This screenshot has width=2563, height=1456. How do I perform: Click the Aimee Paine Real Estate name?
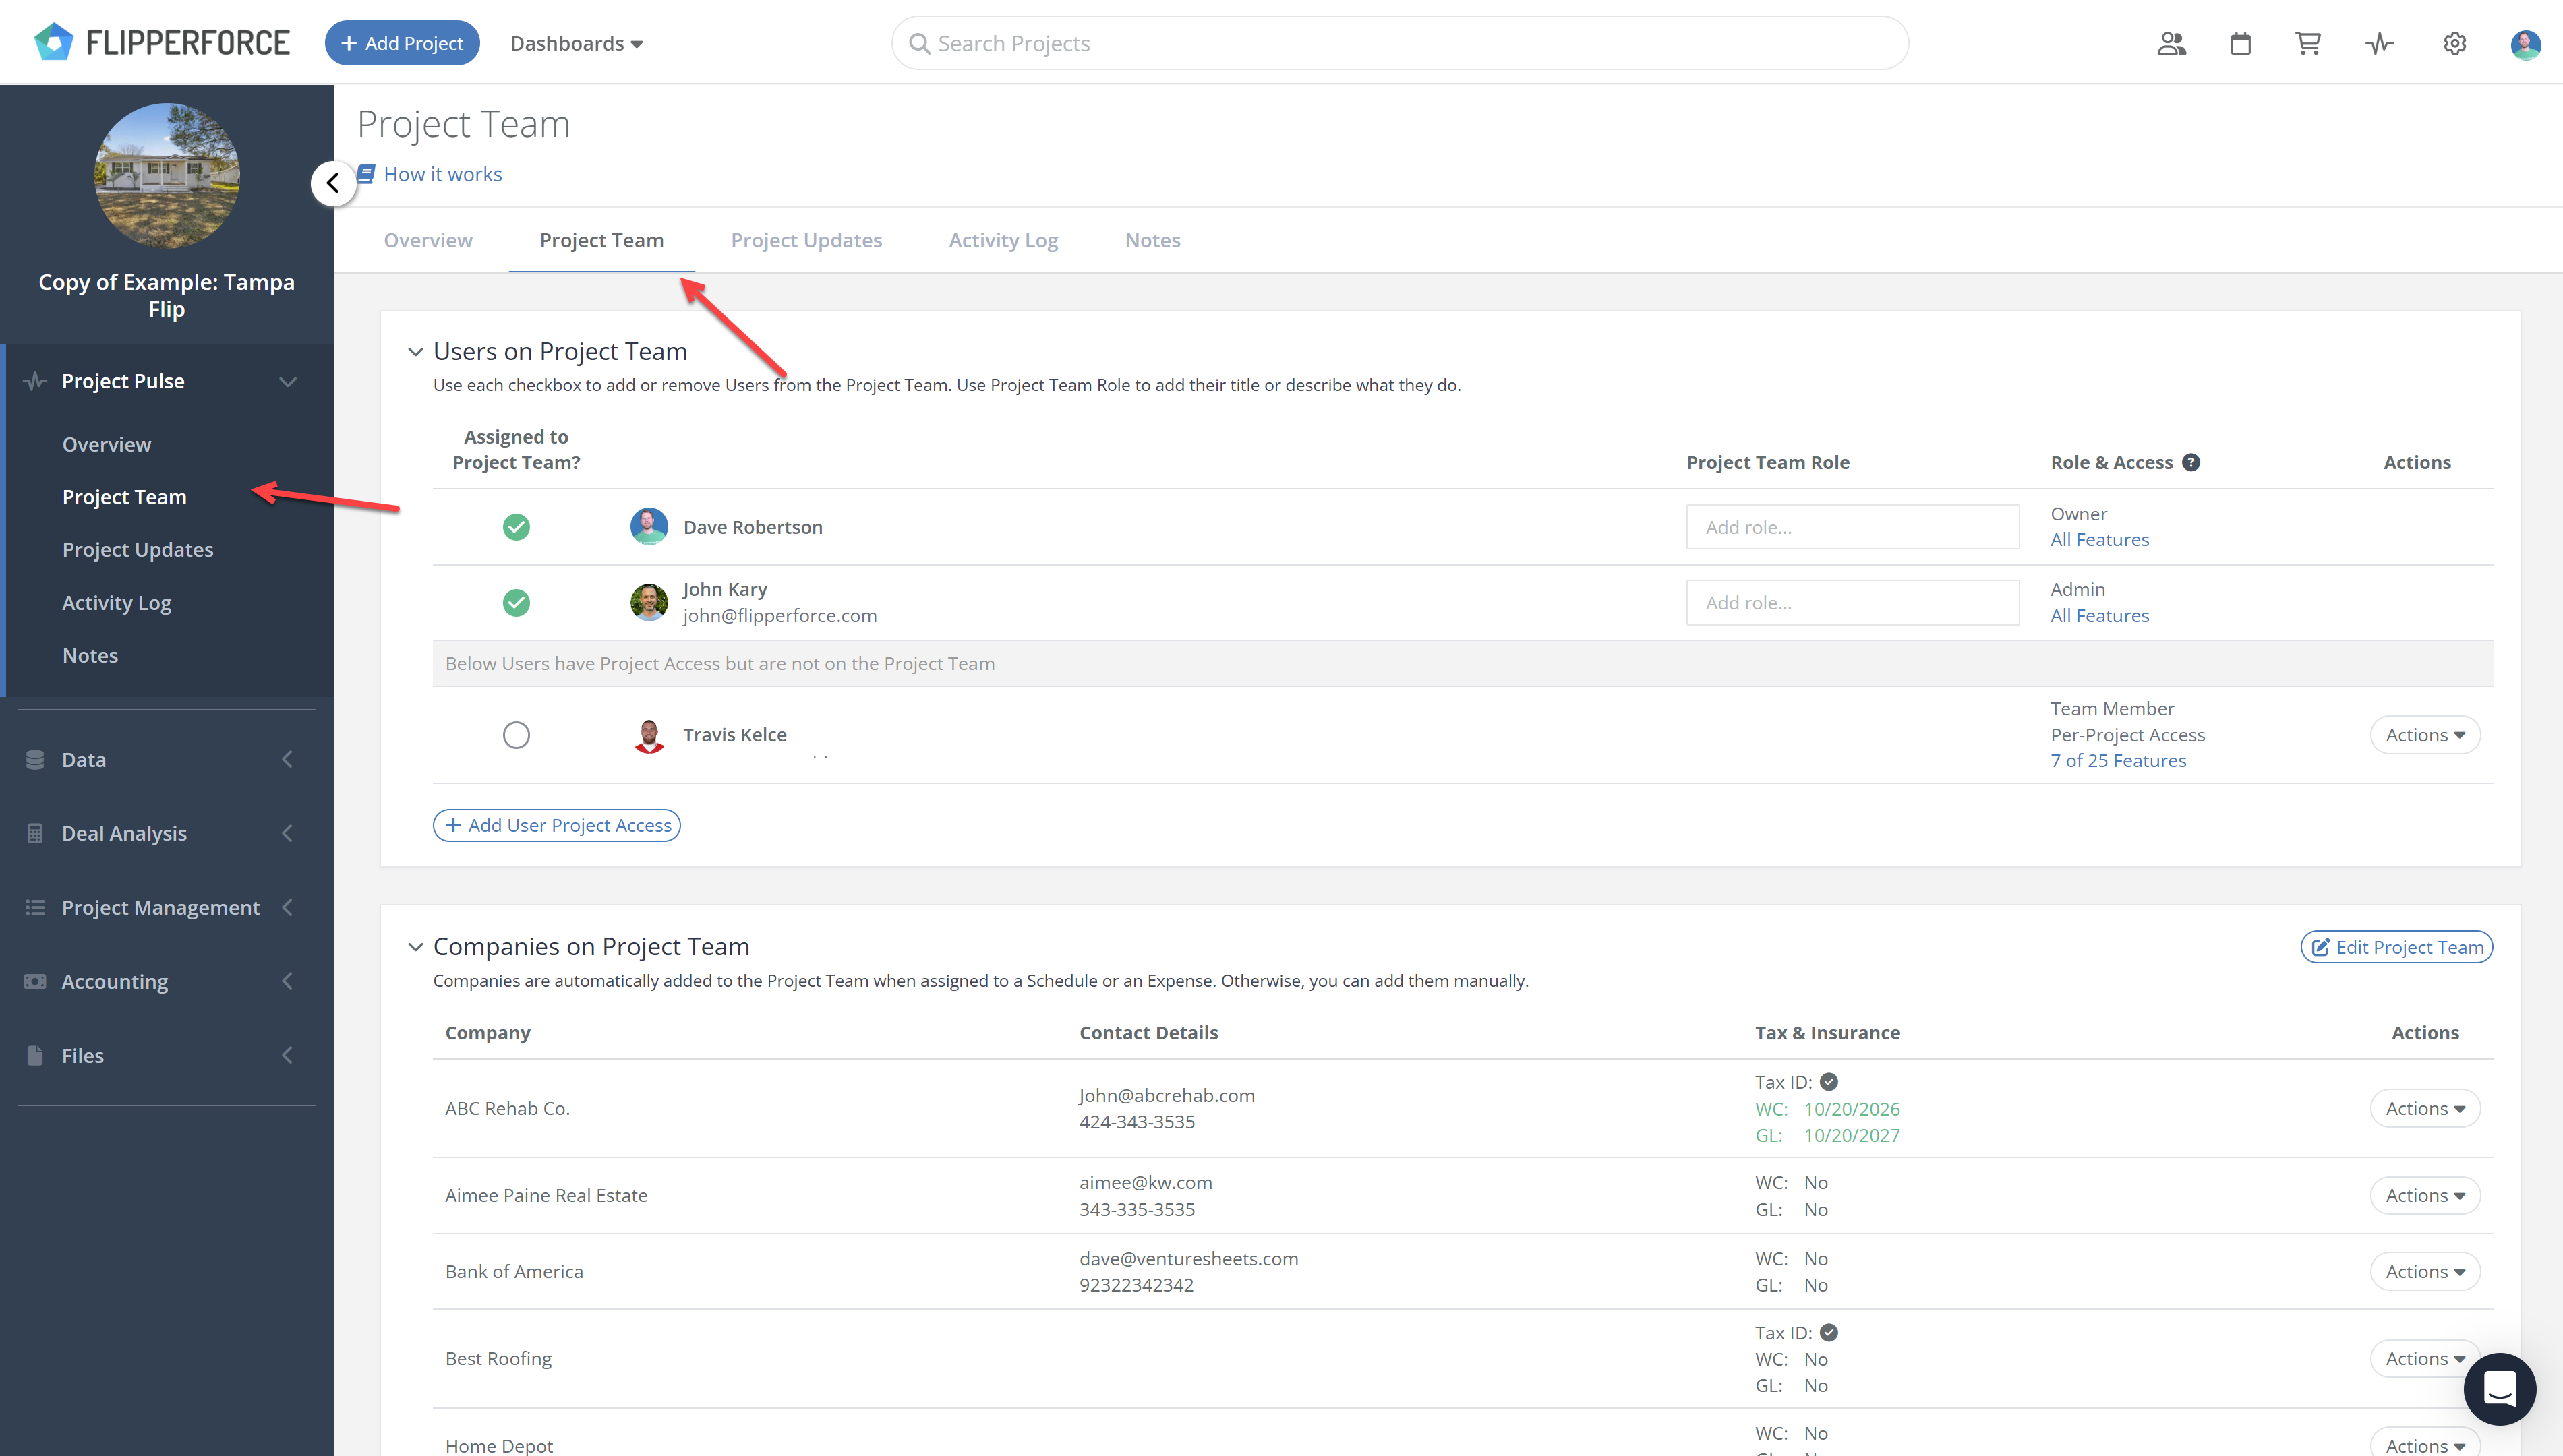(x=546, y=1195)
